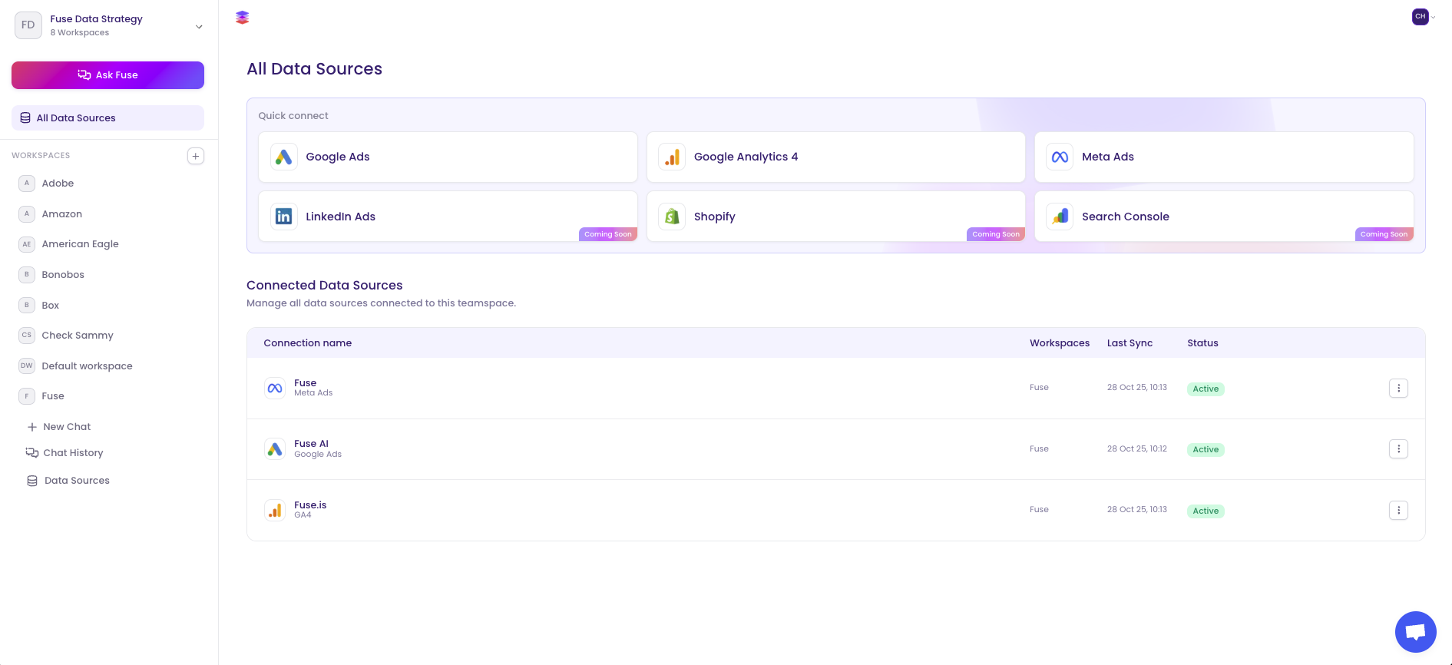Click the F Fuse workspace avatar icon

click(27, 396)
